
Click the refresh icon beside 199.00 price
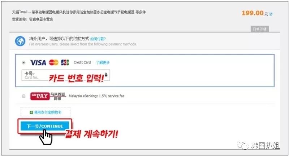pyautogui.click(x=271, y=14)
